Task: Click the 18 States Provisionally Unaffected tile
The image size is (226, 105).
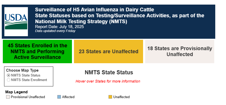Action: [x=180, y=51]
